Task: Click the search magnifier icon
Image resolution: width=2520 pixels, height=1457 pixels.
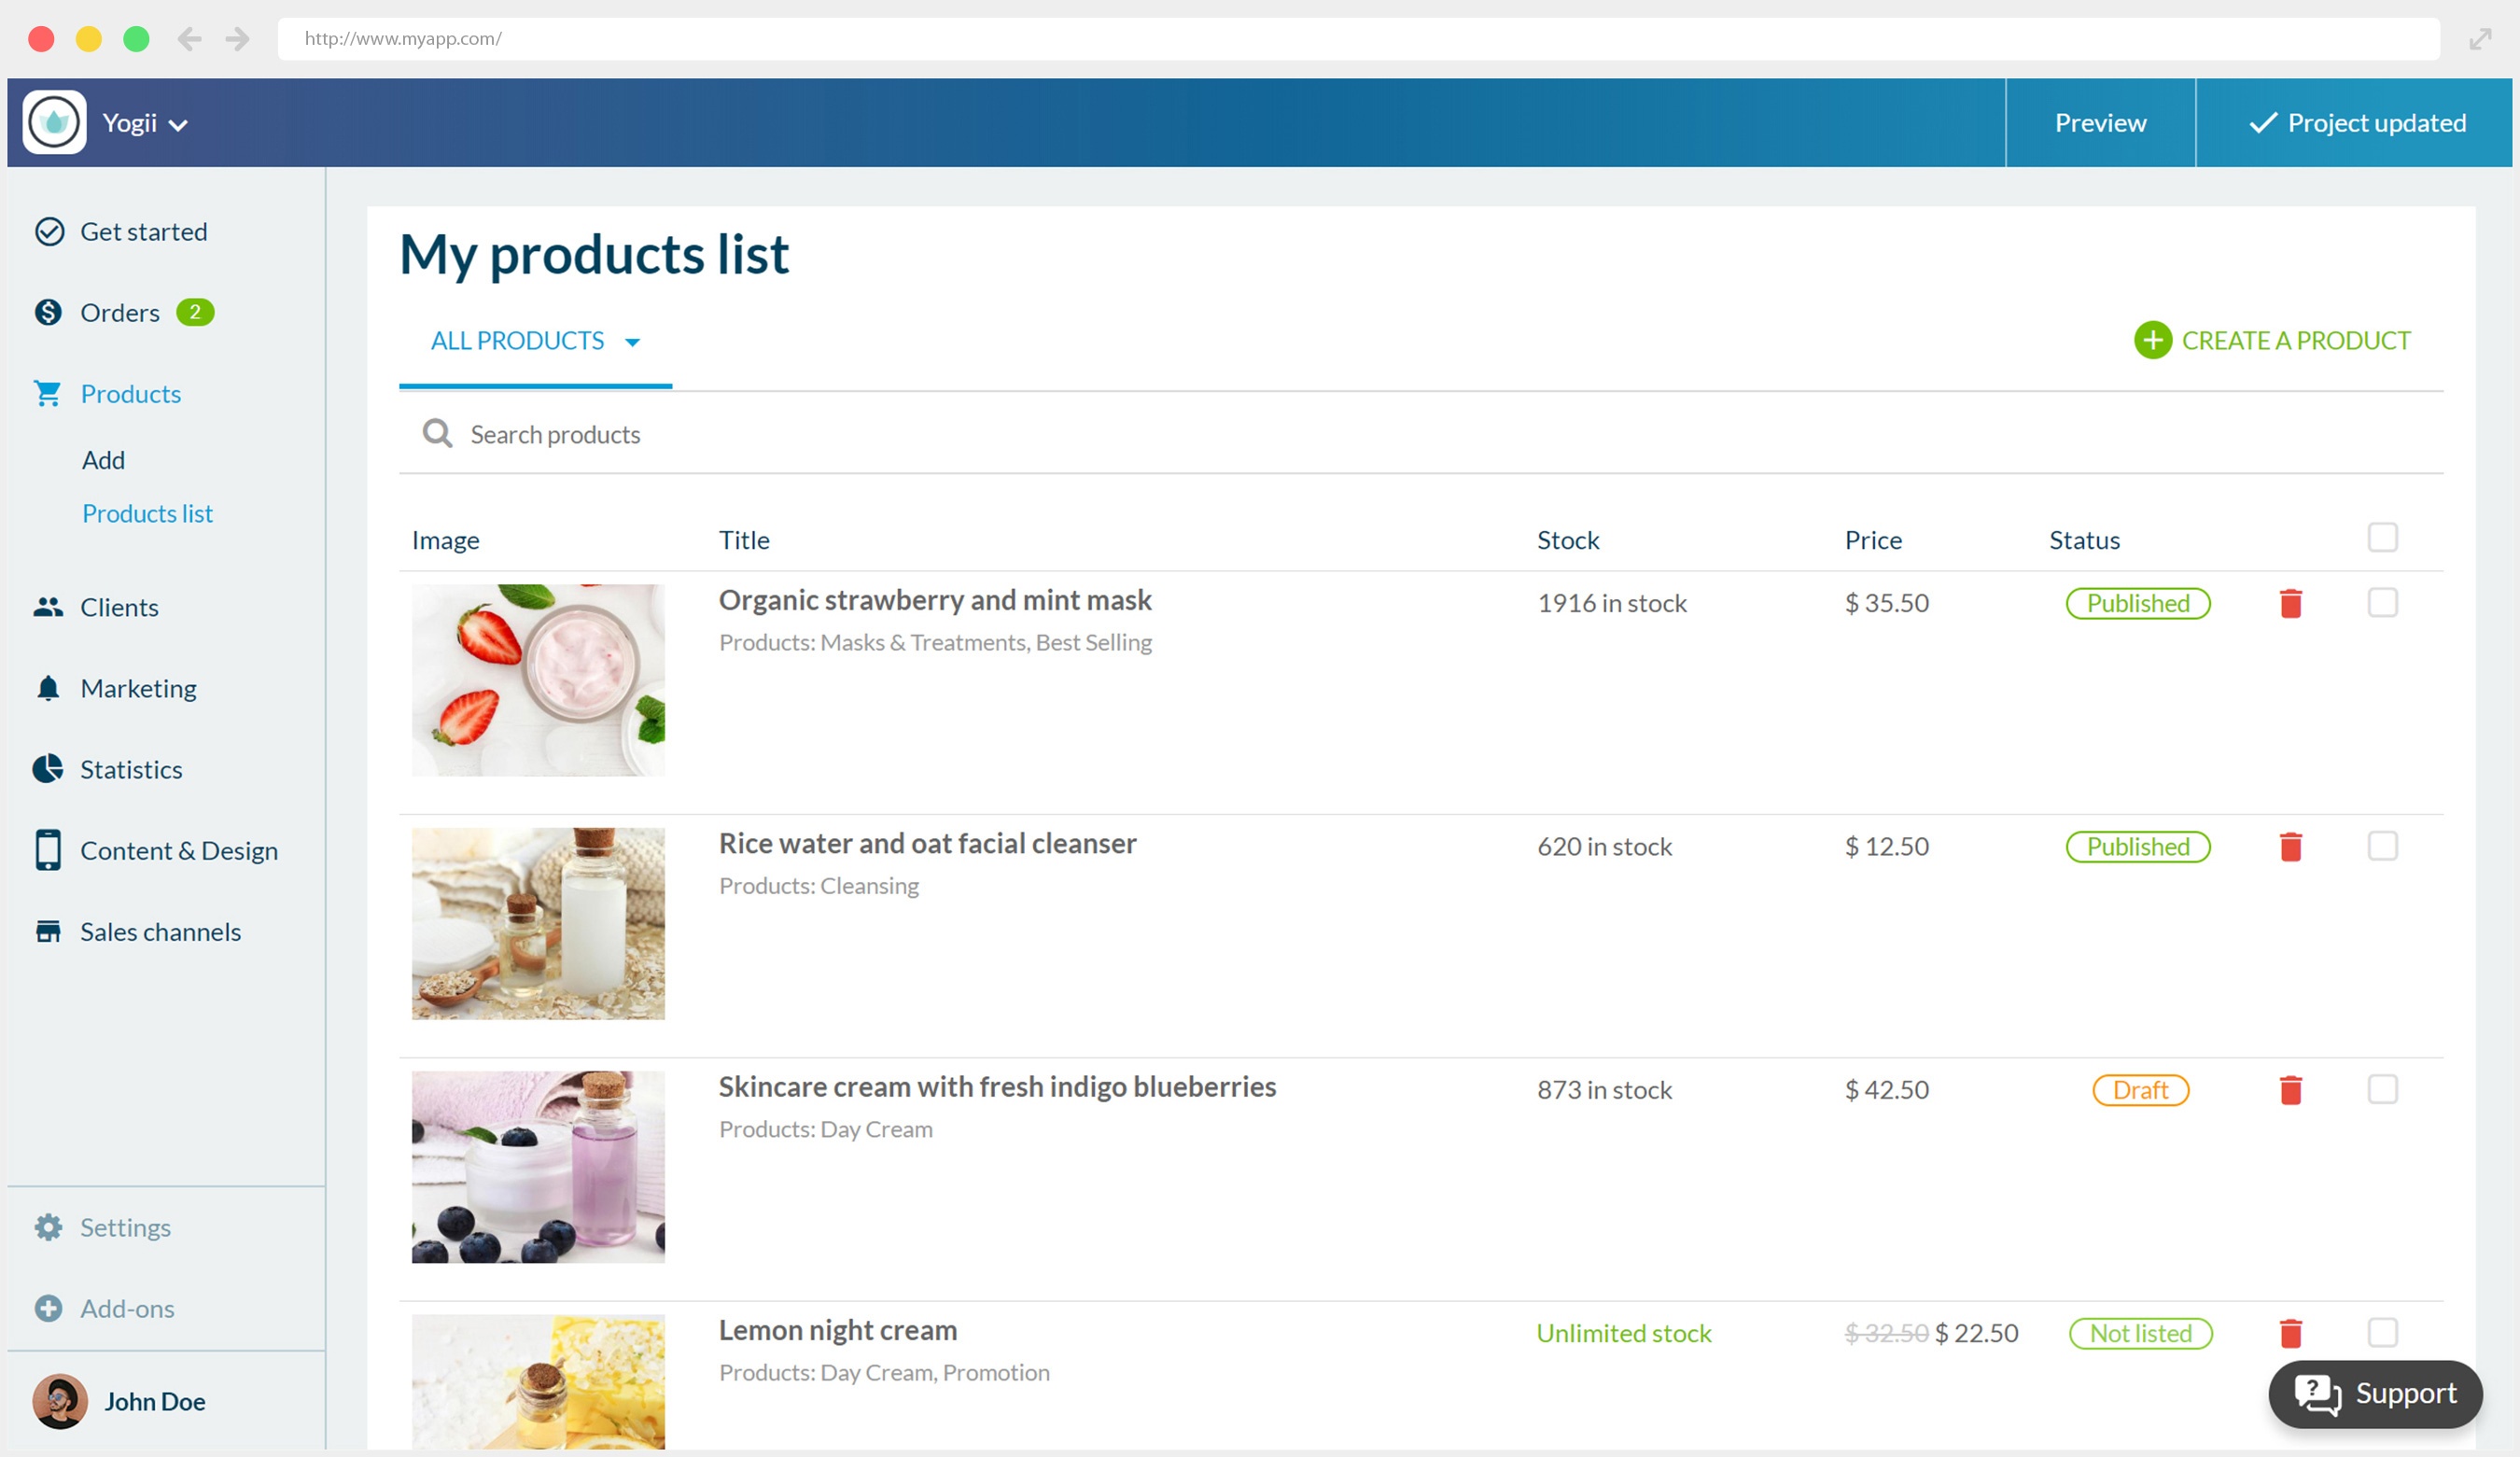Action: click(x=437, y=434)
